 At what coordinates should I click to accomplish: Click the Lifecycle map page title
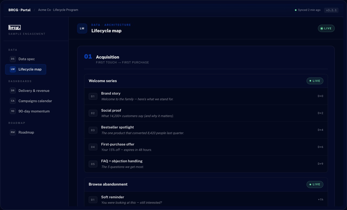click(x=106, y=31)
